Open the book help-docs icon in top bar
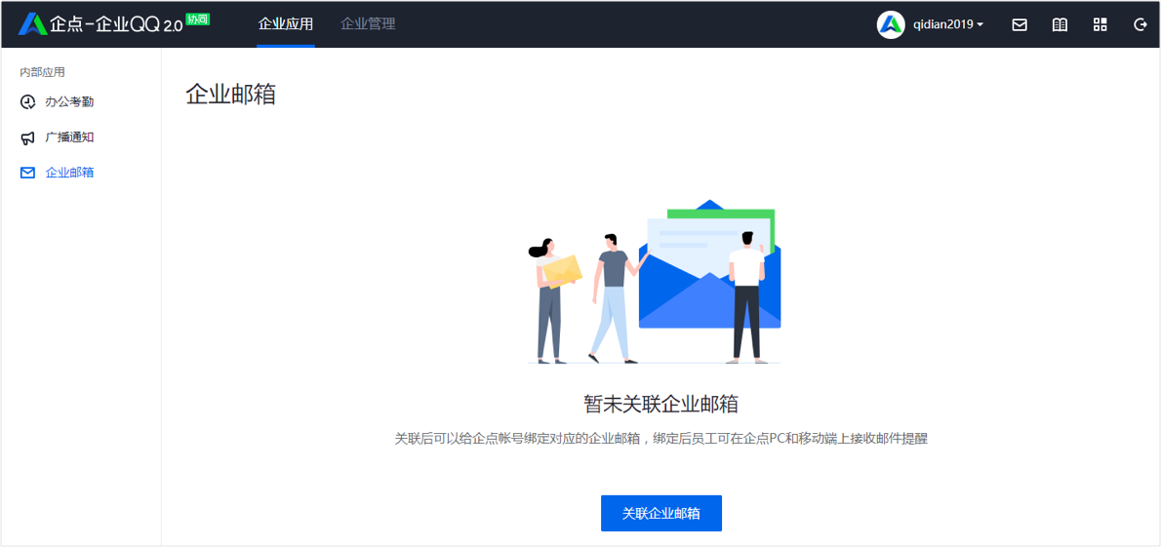1161x547 pixels. click(x=1060, y=24)
